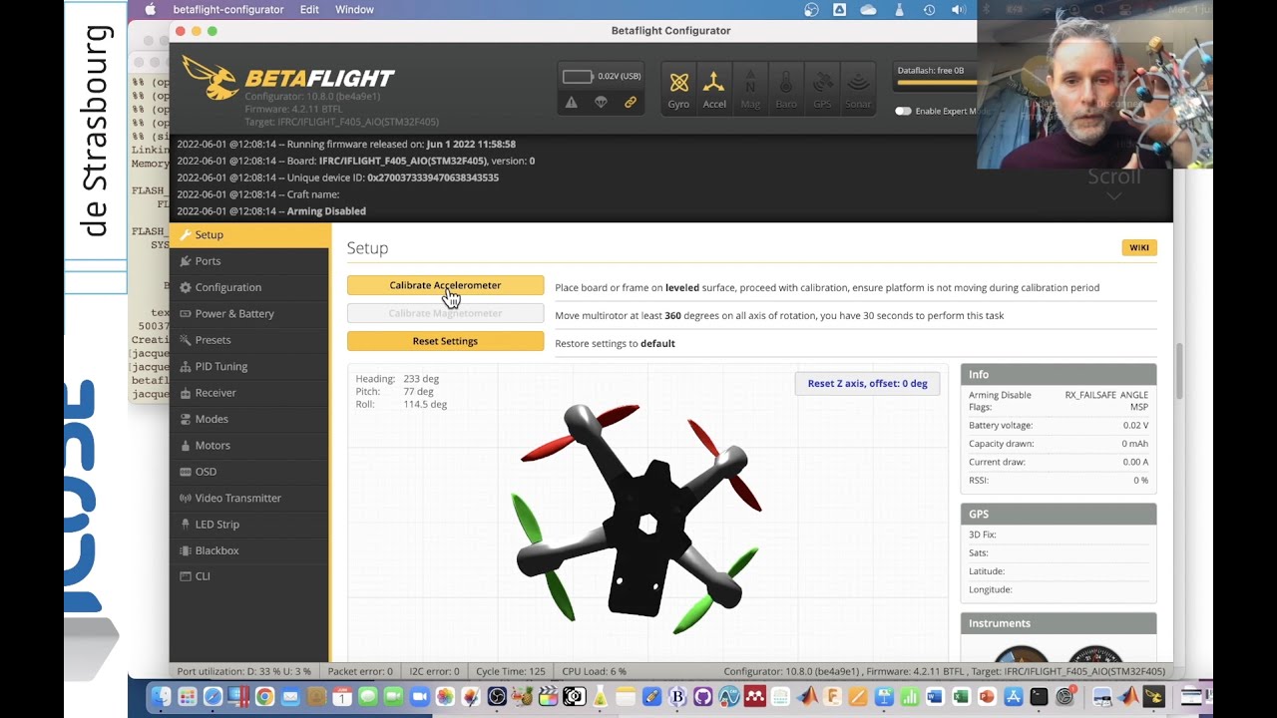The width and height of the screenshot is (1277, 718).
Task: Click Reset Settings button
Action: pyautogui.click(x=445, y=341)
